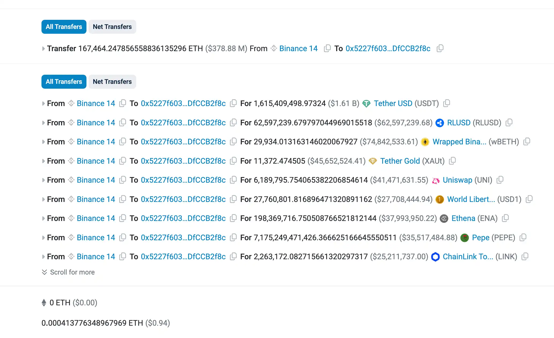Open Wrapped Bina... token link
Image resolution: width=554 pixels, height=338 pixels.
pyautogui.click(x=459, y=142)
